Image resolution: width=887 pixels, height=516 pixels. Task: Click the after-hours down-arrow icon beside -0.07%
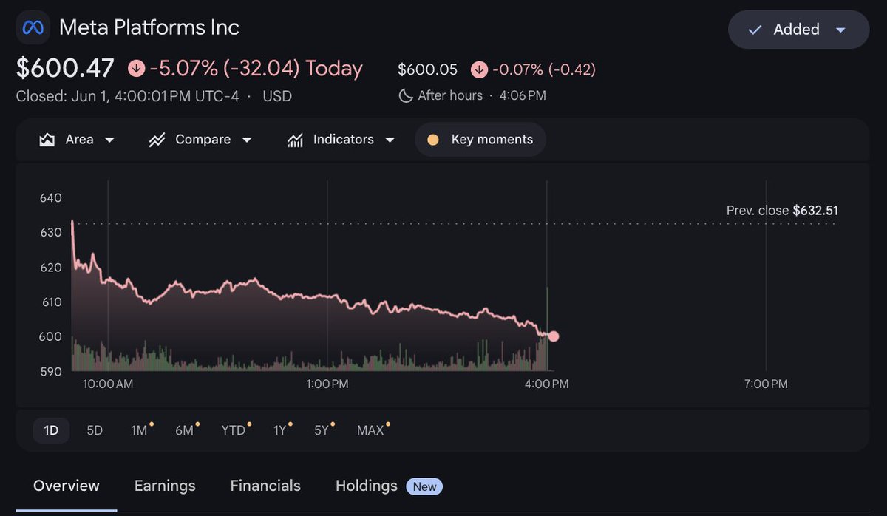[x=479, y=69]
